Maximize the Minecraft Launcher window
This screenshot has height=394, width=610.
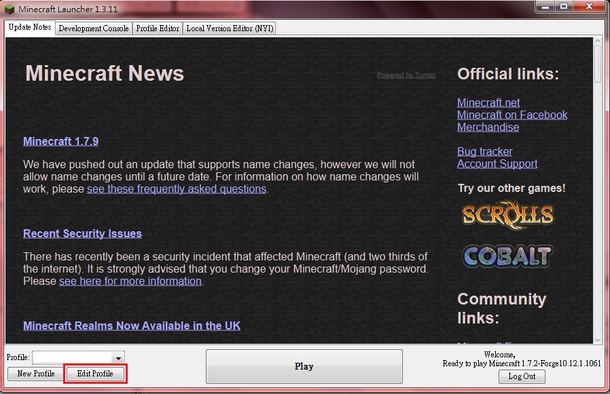click(x=564, y=7)
